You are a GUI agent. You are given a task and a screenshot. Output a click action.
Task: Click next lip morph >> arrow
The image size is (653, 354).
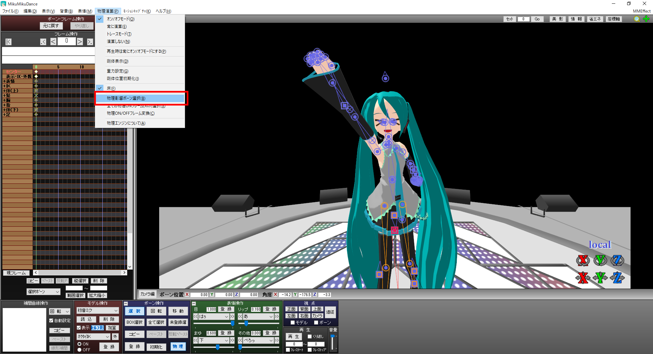pyautogui.click(x=277, y=317)
